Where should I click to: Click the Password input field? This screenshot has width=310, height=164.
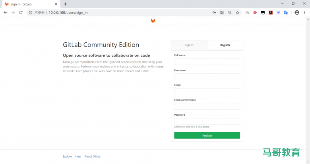207,121
